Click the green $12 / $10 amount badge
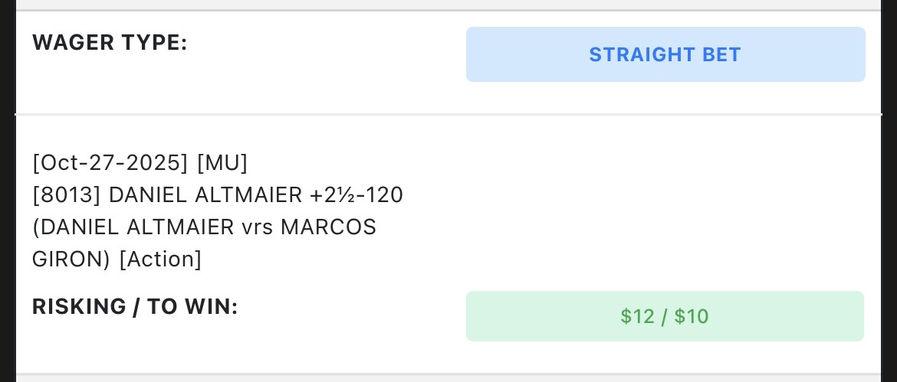 click(665, 316)
